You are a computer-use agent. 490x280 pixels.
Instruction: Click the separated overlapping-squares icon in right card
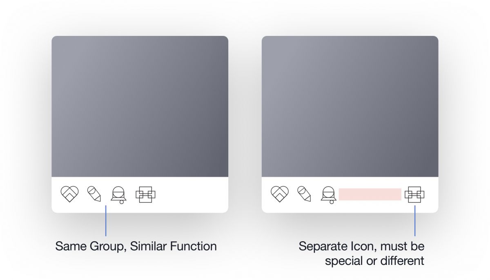click(414, 194)
